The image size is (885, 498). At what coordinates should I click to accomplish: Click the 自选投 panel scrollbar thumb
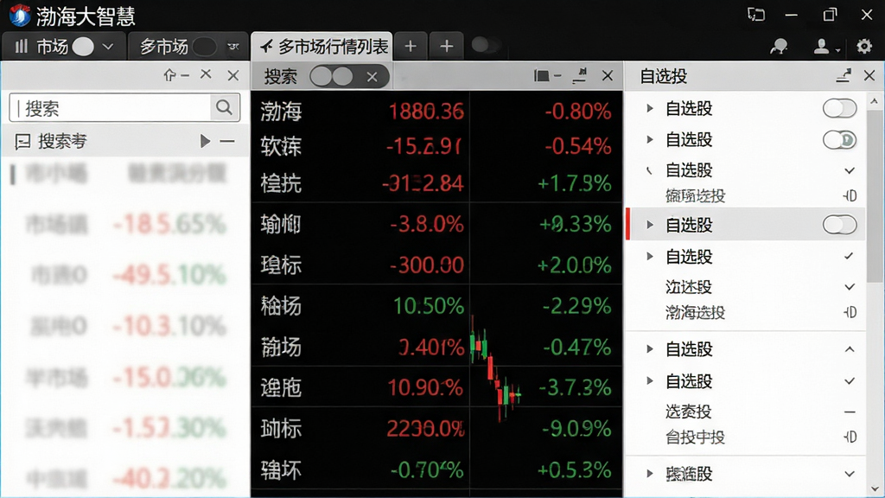click(x=875, y=196)
